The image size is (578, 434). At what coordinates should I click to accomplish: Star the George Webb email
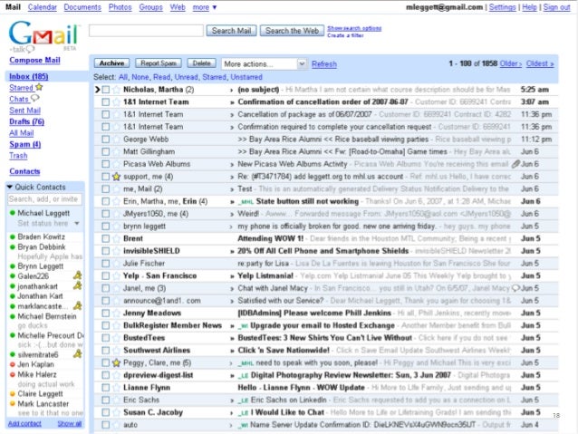(117, 140)
